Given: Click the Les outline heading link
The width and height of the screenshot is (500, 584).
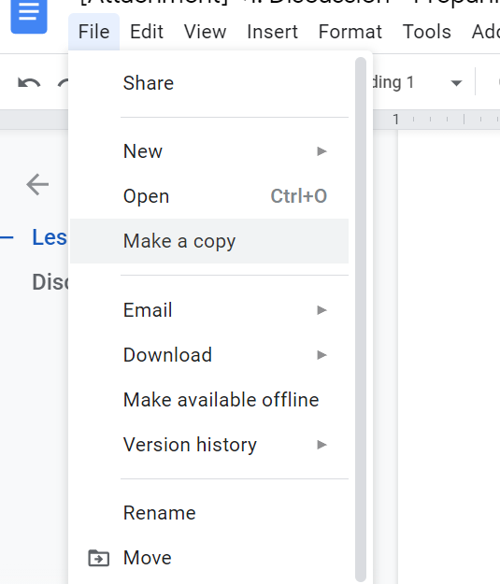Looking at the screenshot, I should [x=50, y=237].
